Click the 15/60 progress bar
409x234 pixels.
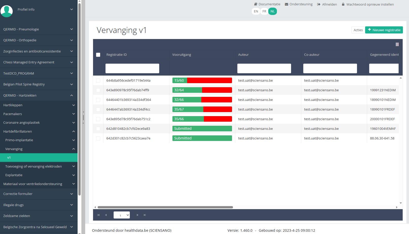pos(202,80)
